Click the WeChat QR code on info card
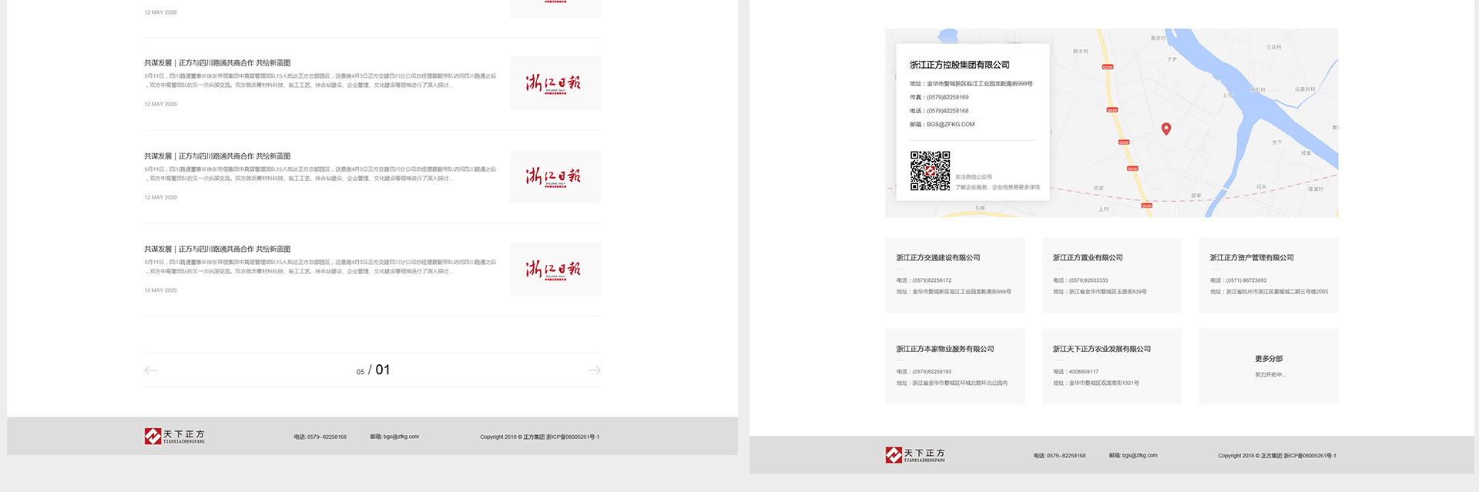The width and height of the screenshot is (1479, 492). point(930,171)
